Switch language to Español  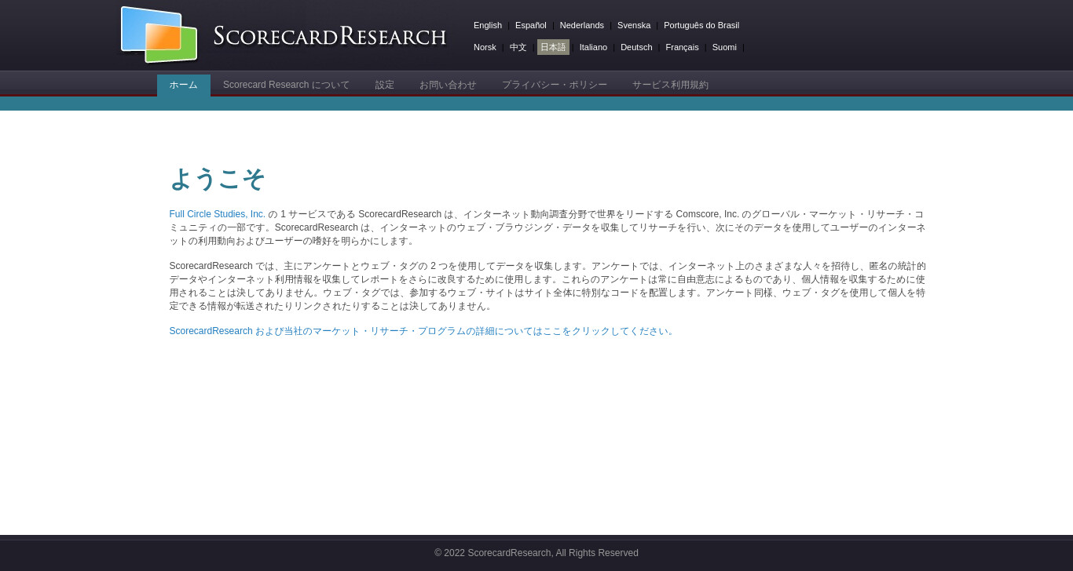(x=531, y=25)
